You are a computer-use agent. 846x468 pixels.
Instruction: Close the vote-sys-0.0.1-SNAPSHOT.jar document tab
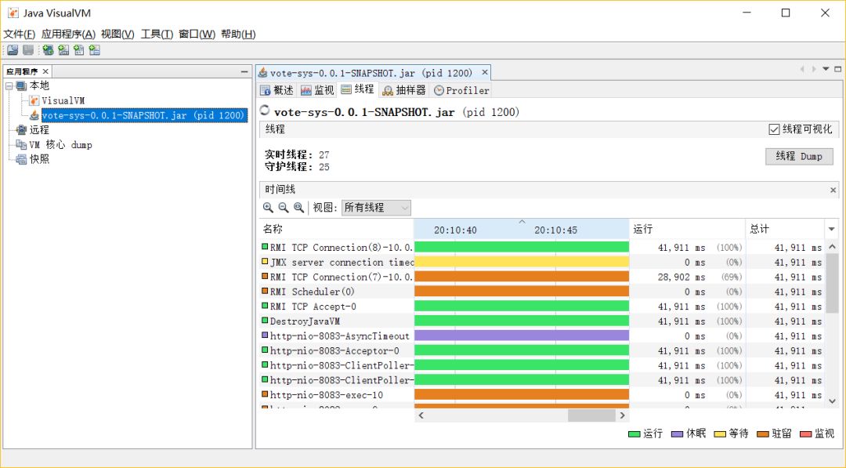pos(485,72)
